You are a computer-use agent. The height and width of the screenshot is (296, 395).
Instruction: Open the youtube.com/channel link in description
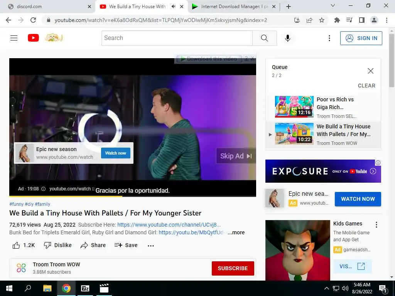click(x=169, y=225)
